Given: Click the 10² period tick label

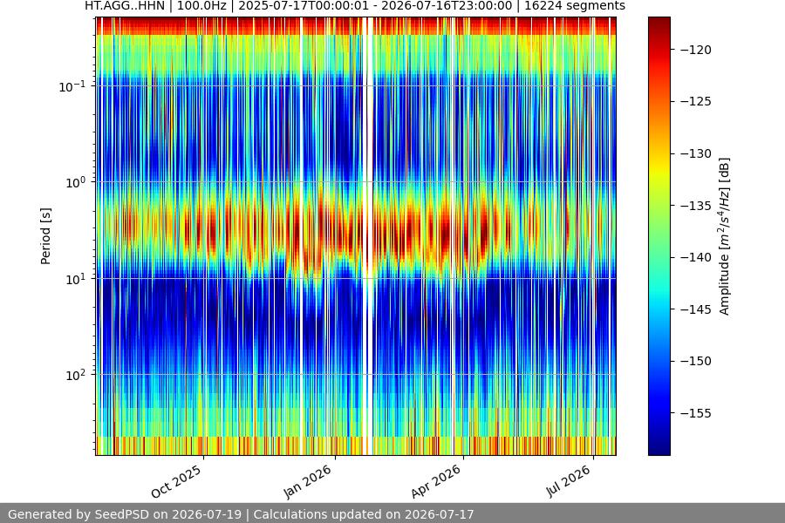Looking at the screenshot, I should tap(75, 375).
